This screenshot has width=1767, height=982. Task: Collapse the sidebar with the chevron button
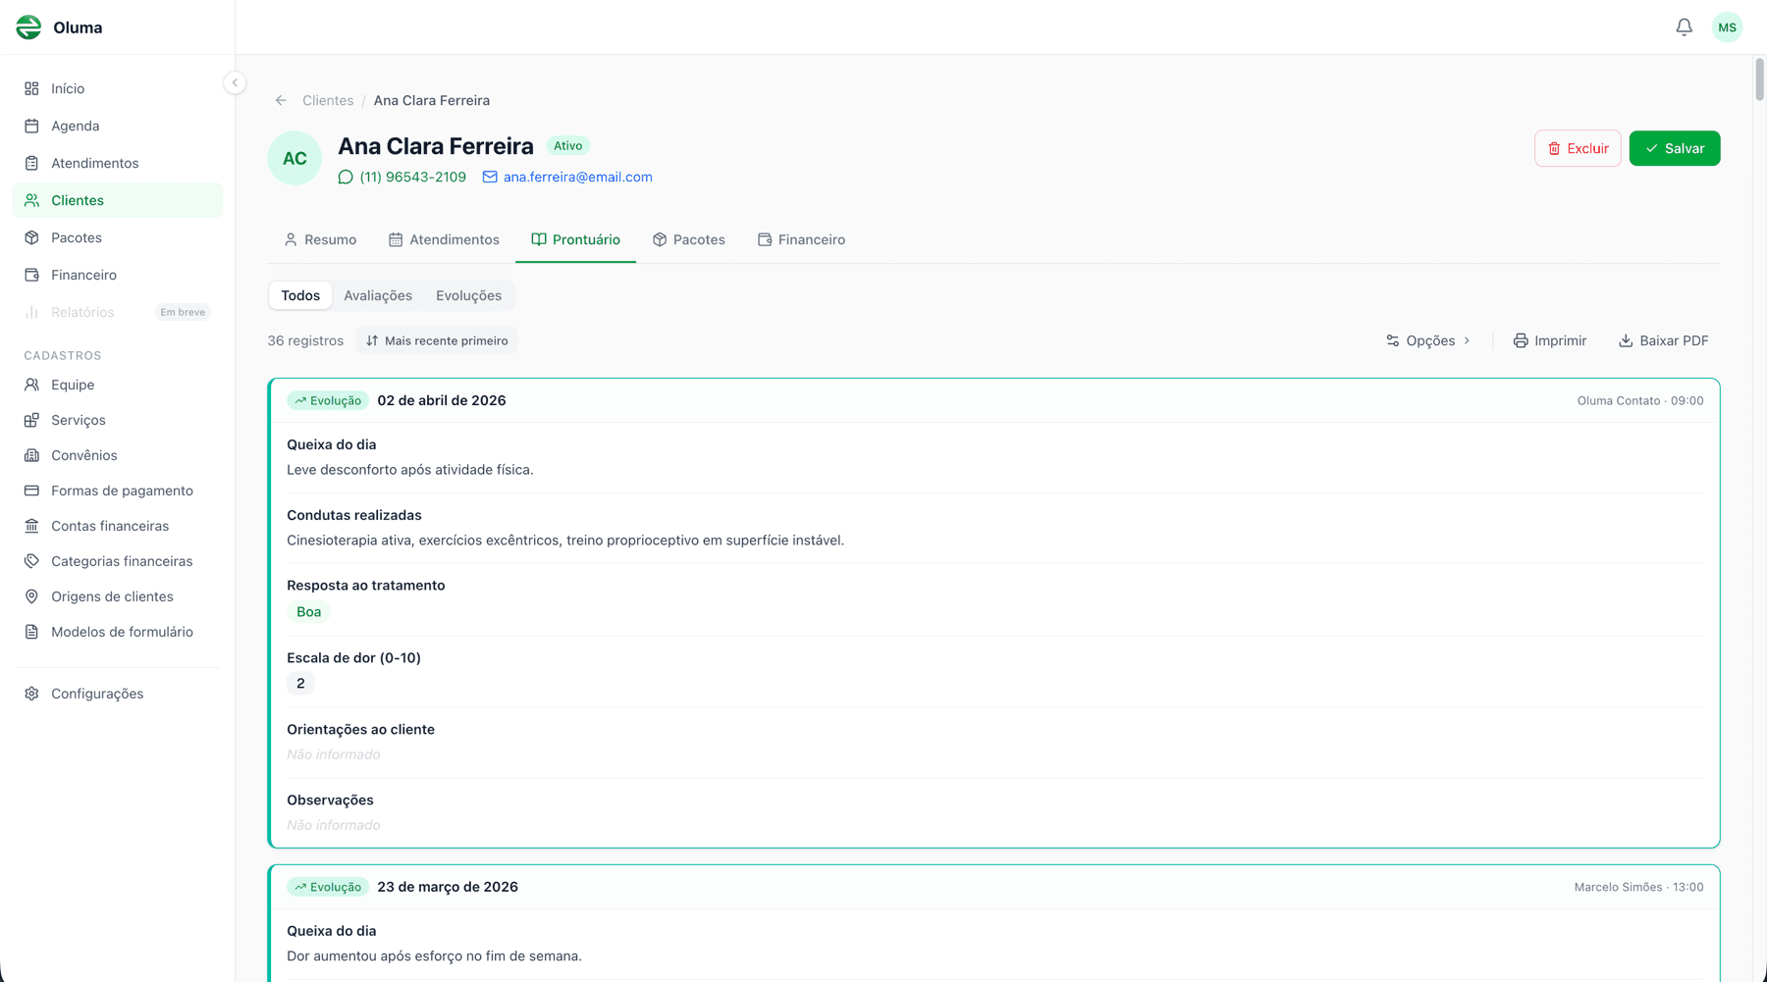click(235, 82)
